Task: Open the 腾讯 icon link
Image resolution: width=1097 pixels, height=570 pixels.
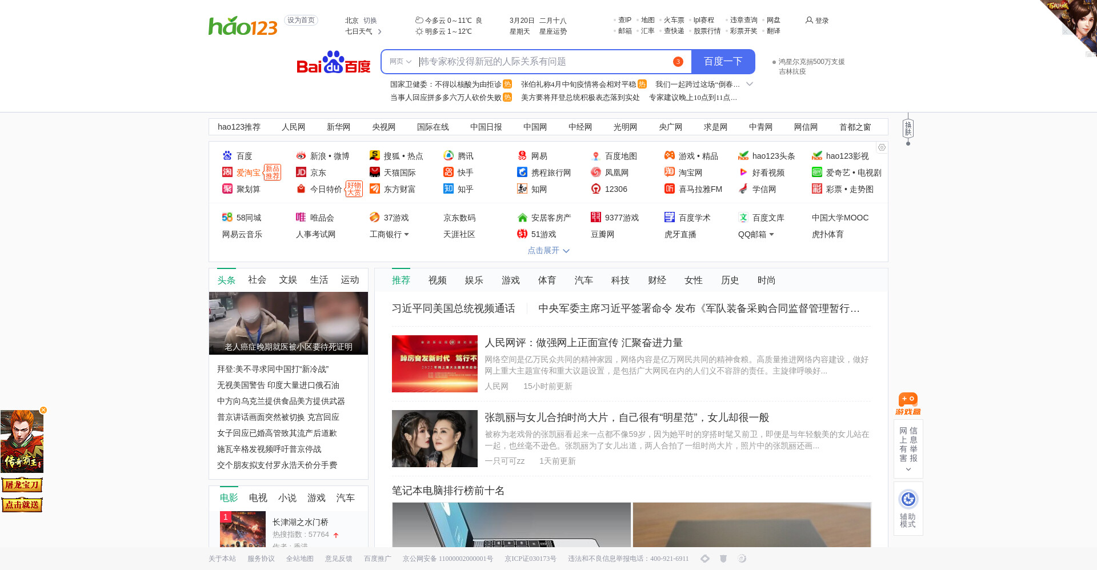Action: point(449,155)
